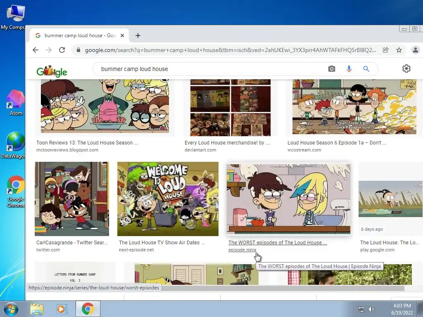The height and width of the screenshot is (317, 423).
Task: Open the Loud House merchandise image thumbnail
Action: 230,108
